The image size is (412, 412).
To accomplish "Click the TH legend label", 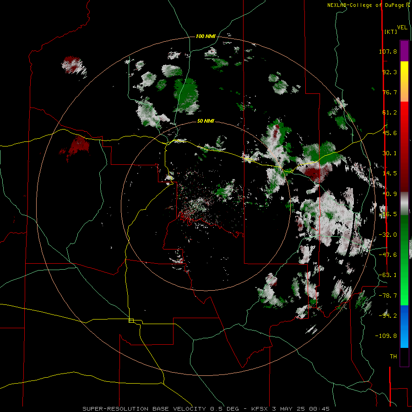I will click(393, 357).
